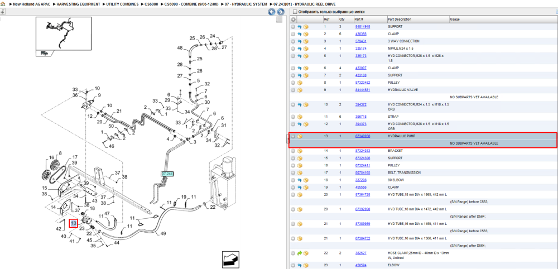Click package icon for BRACKET row
The image size is (558, 269).
click(300, 151)
